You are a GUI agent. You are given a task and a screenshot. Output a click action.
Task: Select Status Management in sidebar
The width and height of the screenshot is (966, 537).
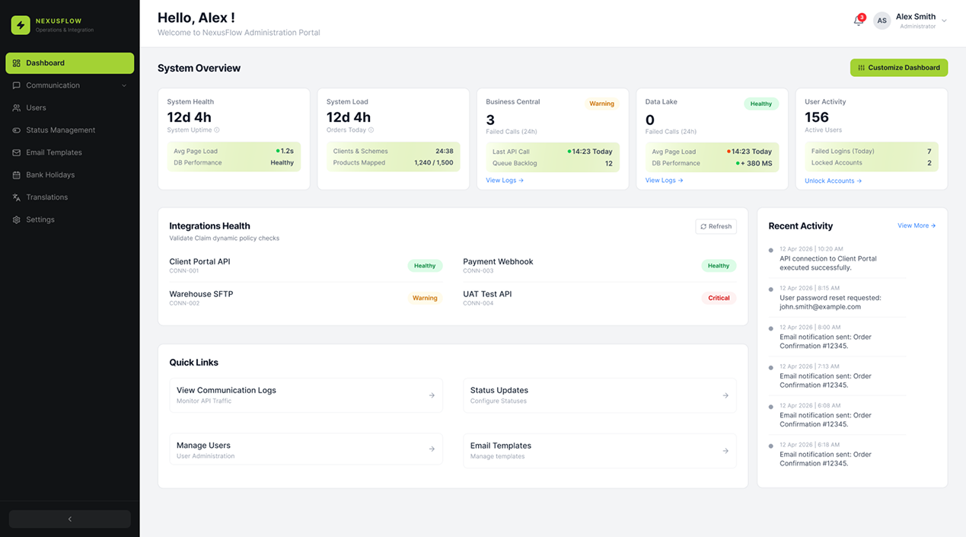coord(70,130)
